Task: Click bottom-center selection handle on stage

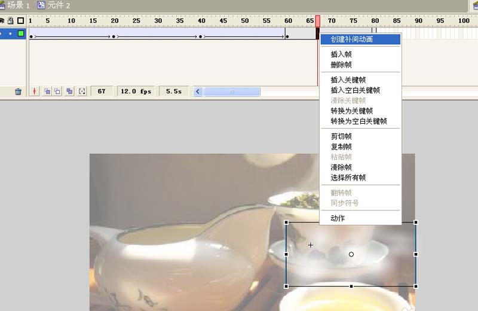Action: pos(351,286)
